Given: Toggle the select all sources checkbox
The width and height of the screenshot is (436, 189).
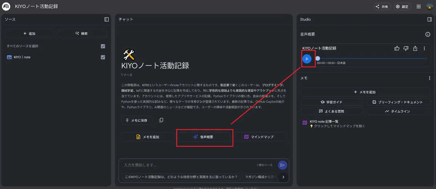Looking at the screenshot, I should tap(103, 46).
